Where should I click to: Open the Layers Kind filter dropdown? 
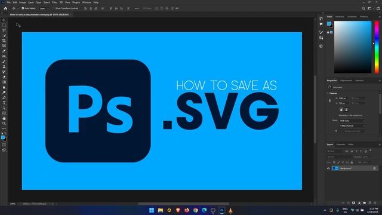[x=335, y=151]
